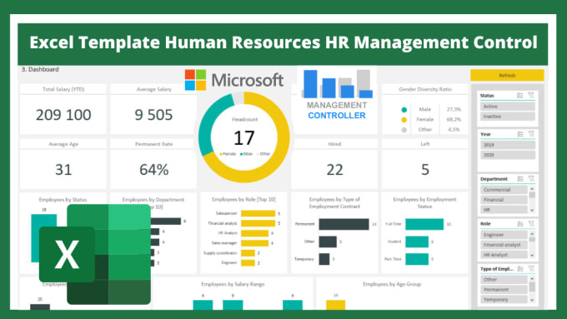The height and width of the screenshot is (319, 567).
Task: Clear the filter on the Year slicer
Action: (531, 134)
